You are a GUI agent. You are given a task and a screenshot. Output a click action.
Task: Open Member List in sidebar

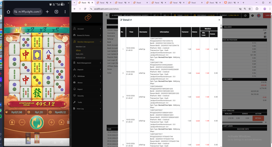[x=81, y=47]
